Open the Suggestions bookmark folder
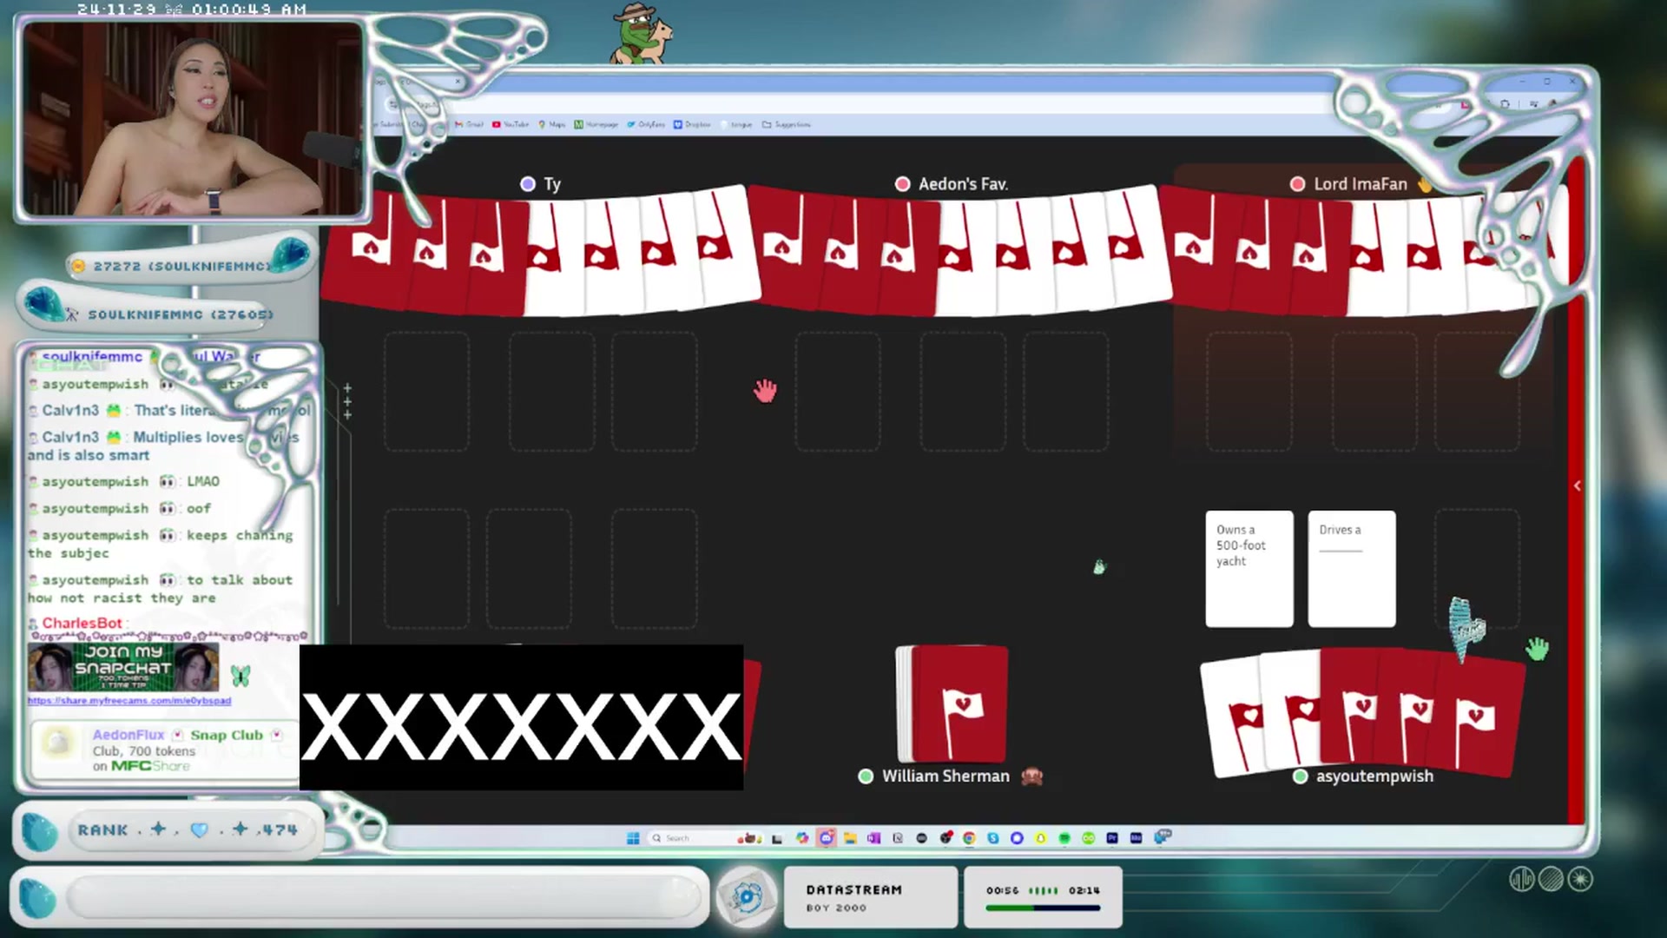The image size is (1667, 938). pos(787,124)
